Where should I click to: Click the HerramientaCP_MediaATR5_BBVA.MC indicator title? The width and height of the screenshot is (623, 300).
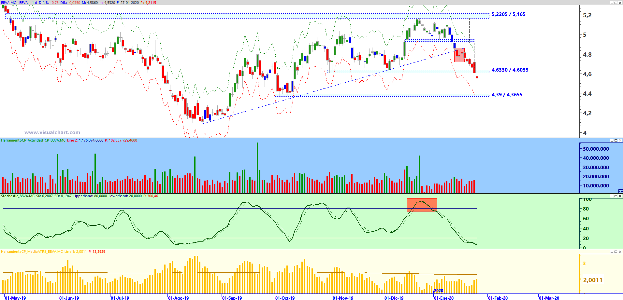(x=32, y=252)
